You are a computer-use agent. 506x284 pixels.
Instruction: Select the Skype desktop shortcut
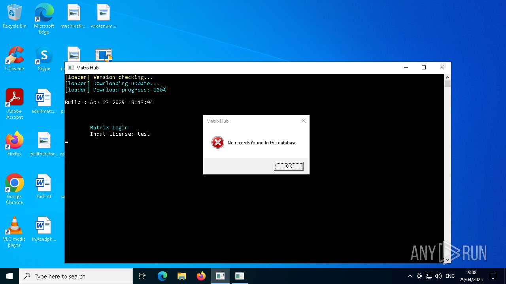coord(44,59)
